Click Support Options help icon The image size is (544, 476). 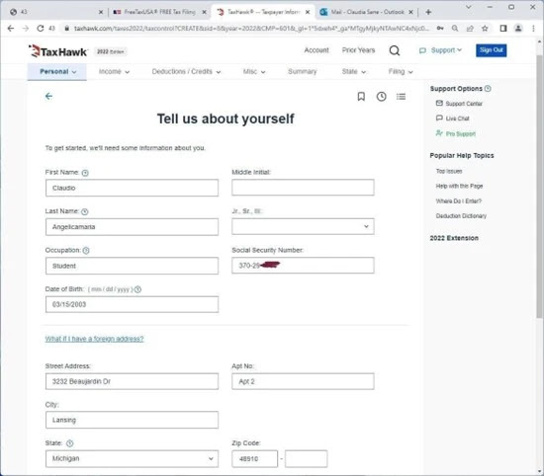[x=488, y=88]
